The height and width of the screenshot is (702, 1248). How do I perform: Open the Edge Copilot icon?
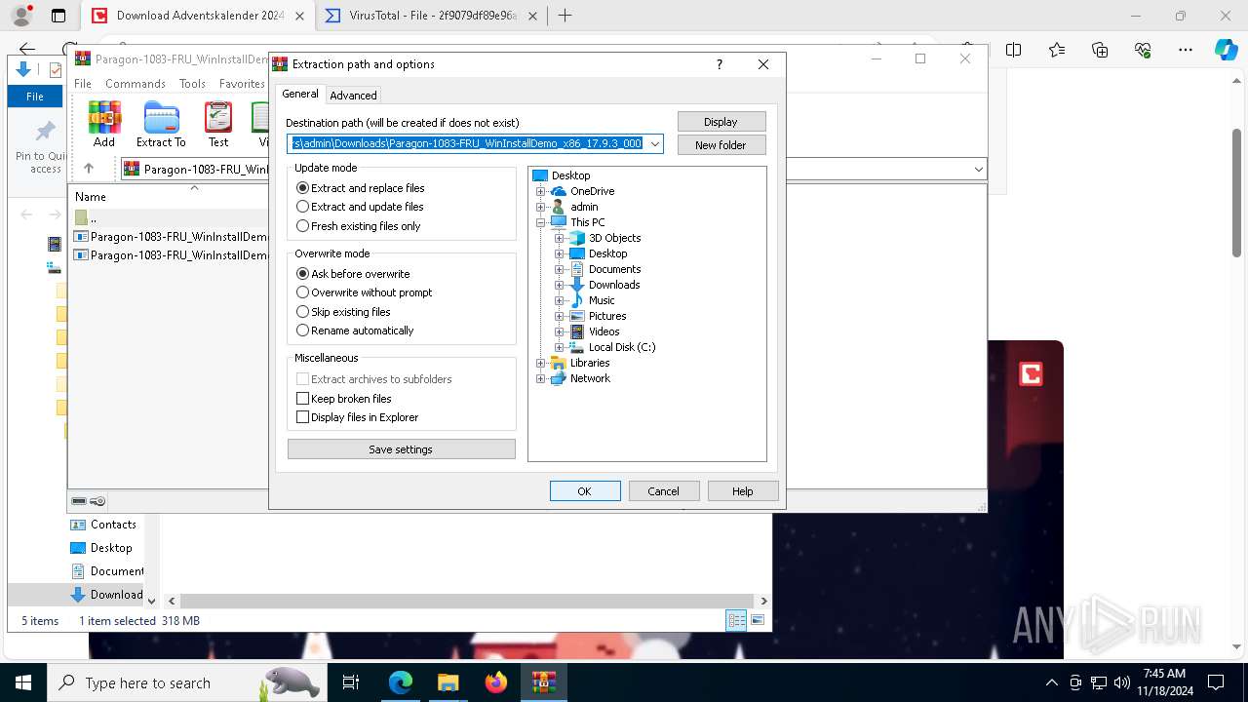tap(1226, 50)
